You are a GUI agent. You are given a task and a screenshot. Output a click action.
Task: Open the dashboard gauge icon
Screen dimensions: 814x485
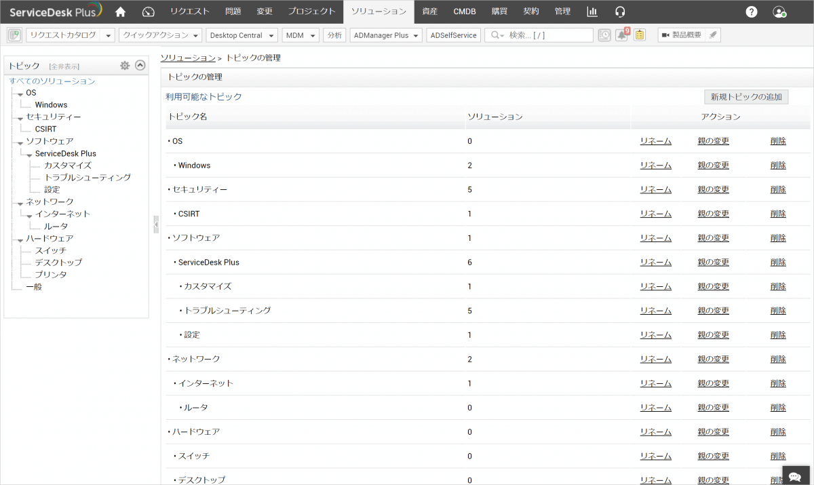coord(149,12)
